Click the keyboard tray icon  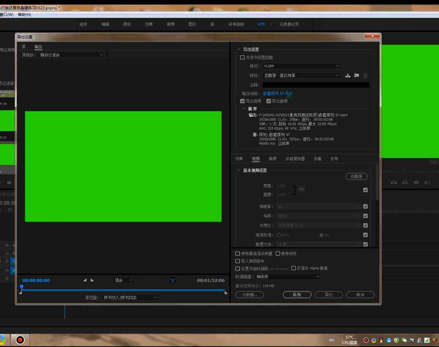click(332, 340)
